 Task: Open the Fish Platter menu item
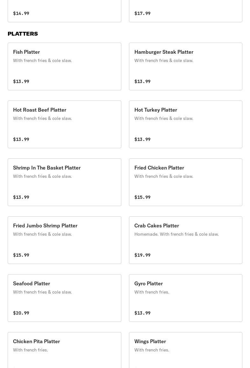tap(64, 66)
